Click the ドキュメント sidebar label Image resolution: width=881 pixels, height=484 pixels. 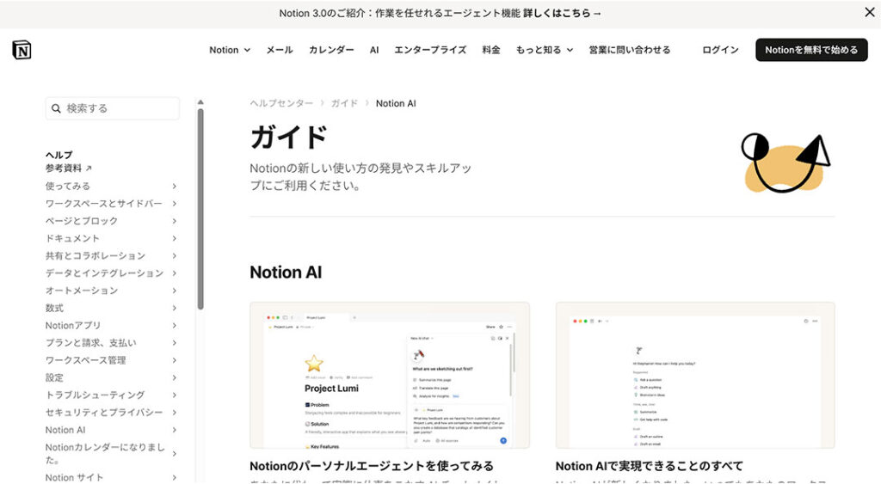(72, 238)
